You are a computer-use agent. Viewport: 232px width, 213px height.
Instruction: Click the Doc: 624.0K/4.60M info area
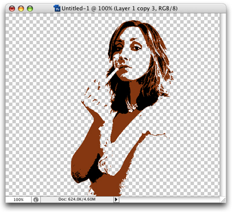[x=77, y=199]
